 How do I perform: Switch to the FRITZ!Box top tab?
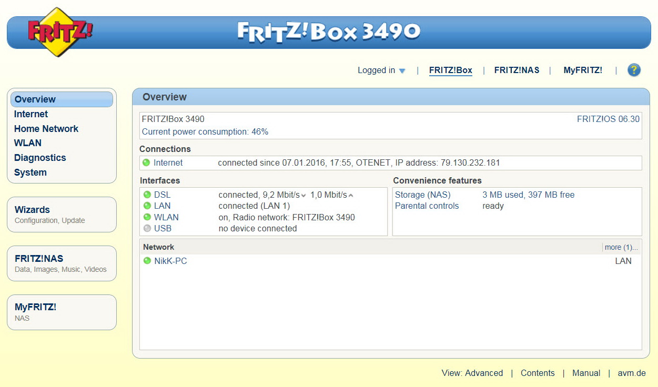point(451,70)
